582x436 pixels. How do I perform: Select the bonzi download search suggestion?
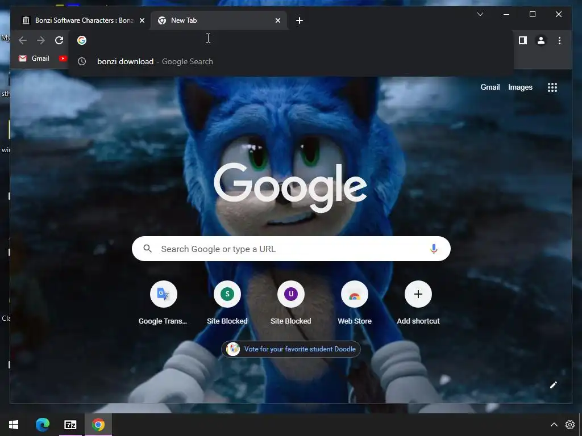pos(291,61)
